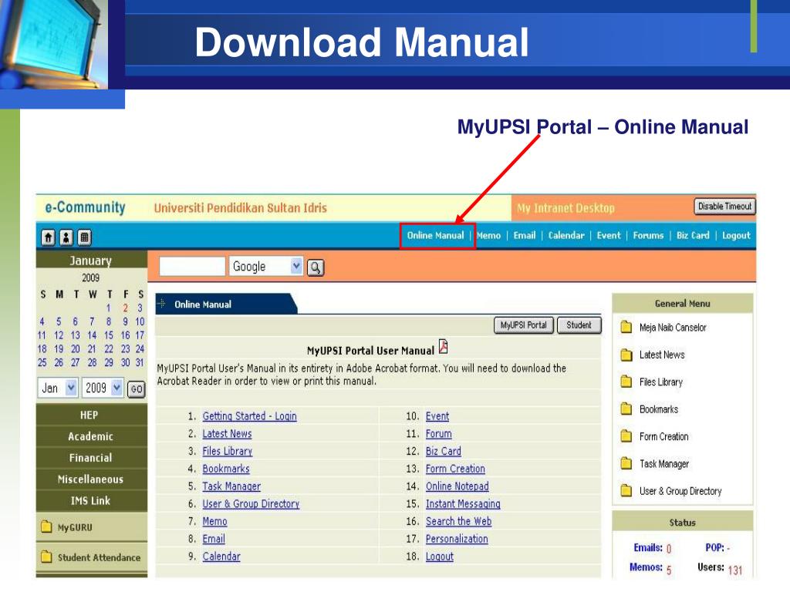Click the Users count 131 in Status

click(x=735, y=570)
